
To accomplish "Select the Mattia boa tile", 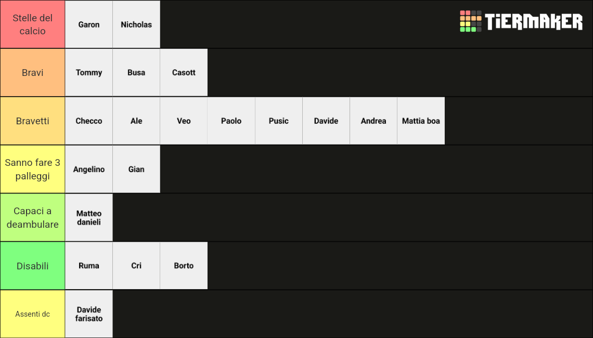I will click(421, 121).
